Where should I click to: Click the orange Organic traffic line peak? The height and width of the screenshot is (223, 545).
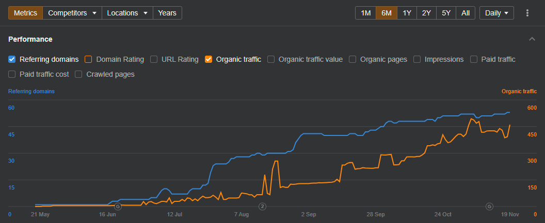coord(471,119)
